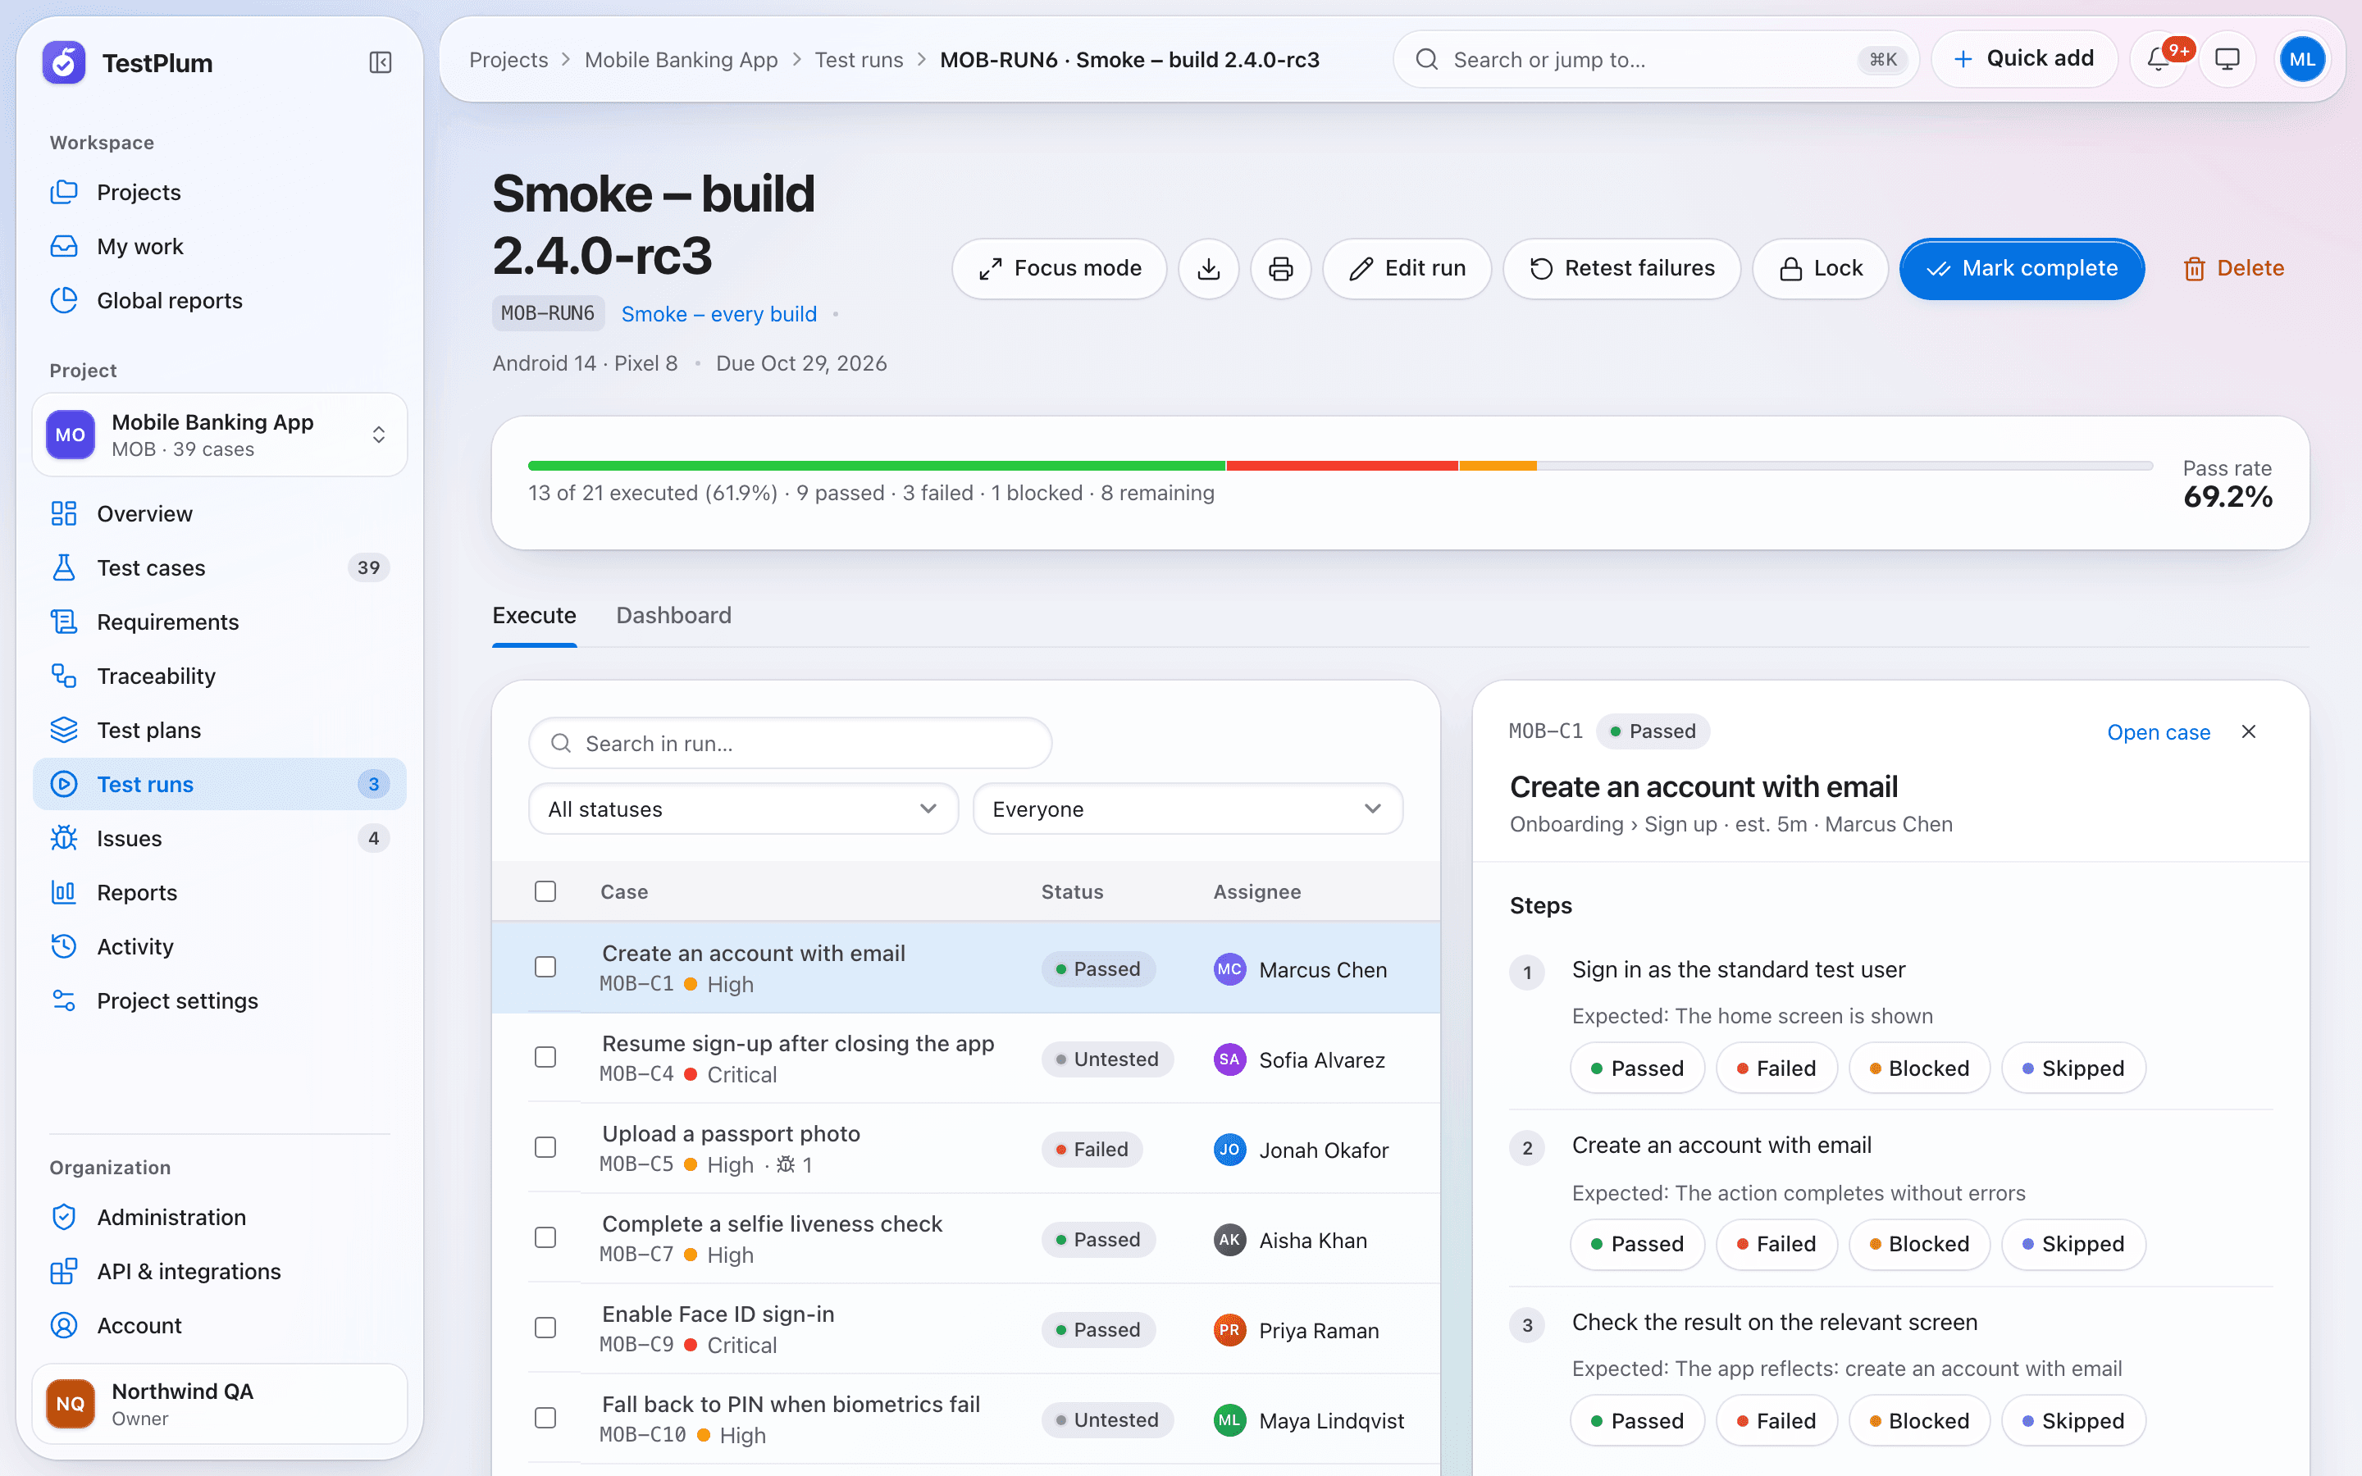This screenshot has height=1476, width=2362.
Task: Click Mobile Banking App in the breadcrumb
Action: point(682,60)
